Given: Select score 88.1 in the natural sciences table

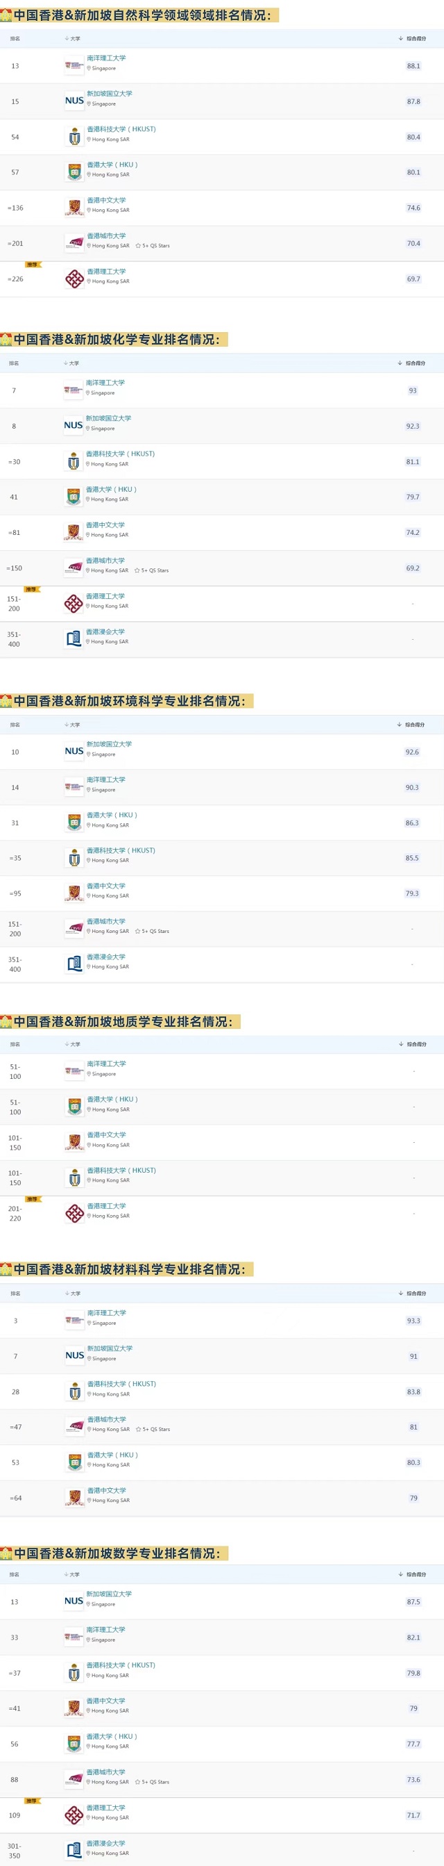Looking at the screenshot, I should (413, 66).
